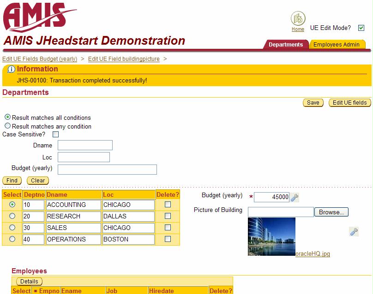Open the oracleHQ.jpg link
Image resolution: width=373 pixels, height=294 pixels.
coord(313,254)
